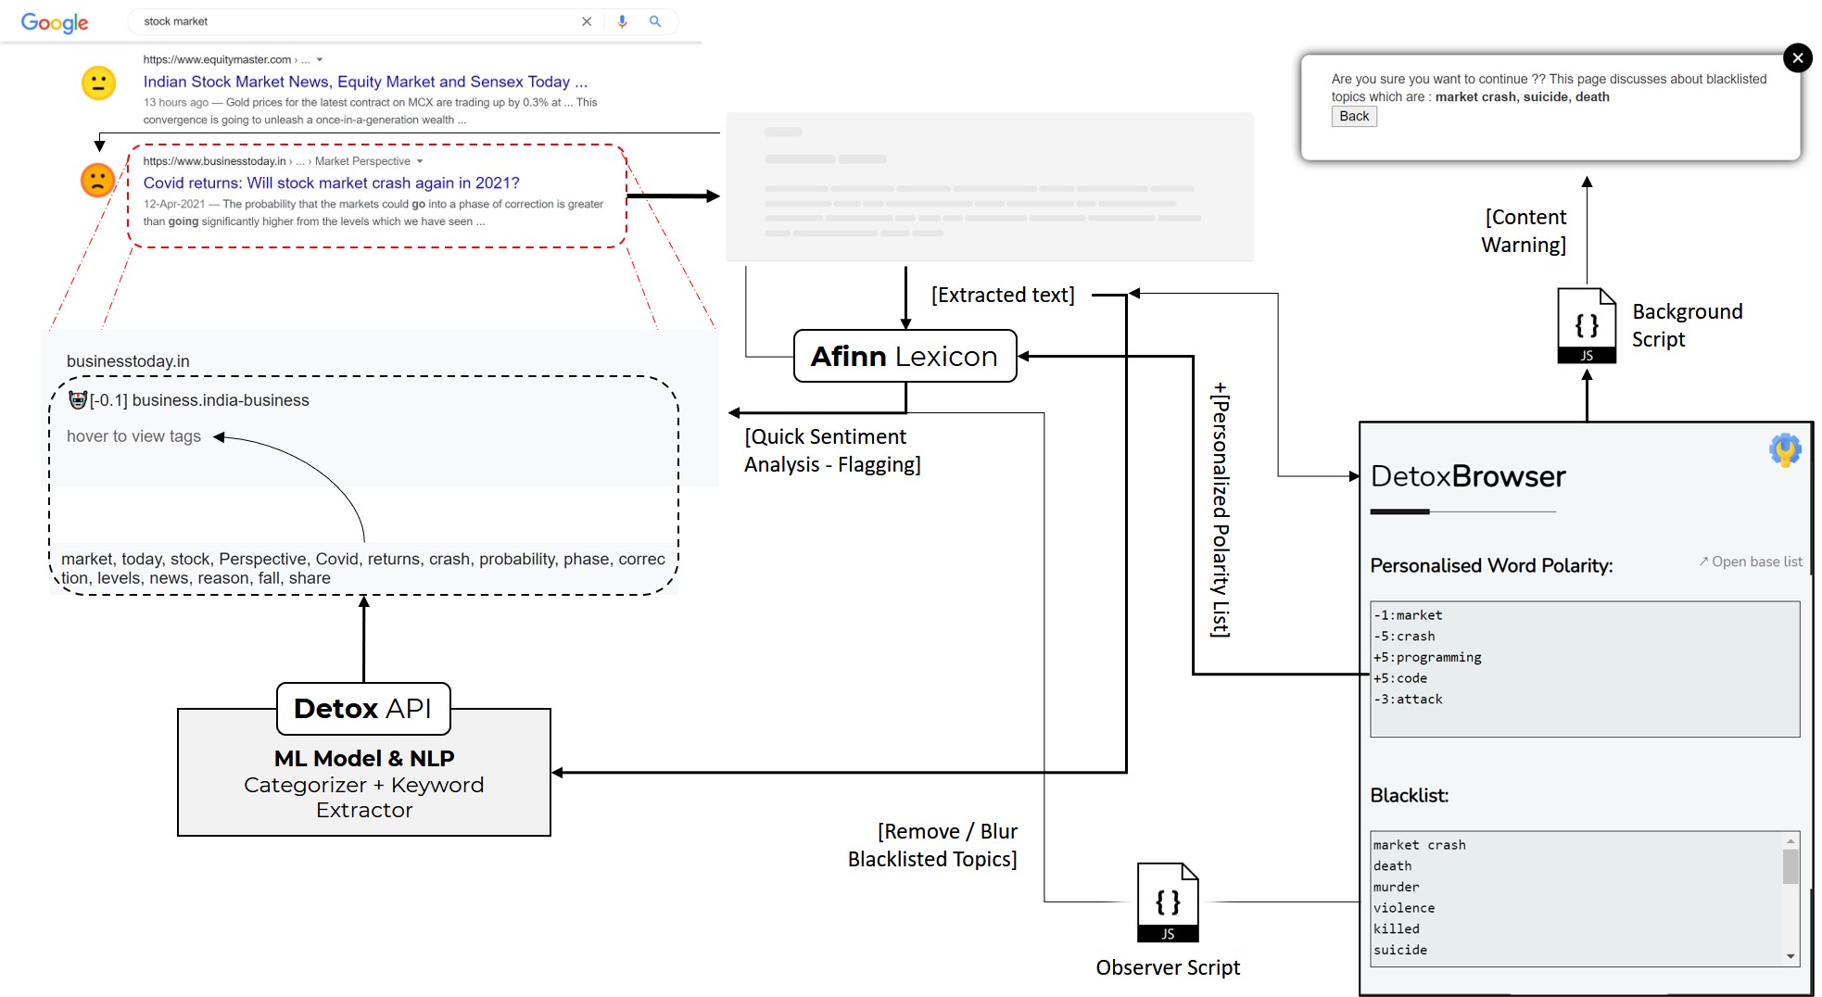Viewport: 1822px width, 997px height.
Task: Click the grey placeholder page preview
Action: [x=990, y=187]
